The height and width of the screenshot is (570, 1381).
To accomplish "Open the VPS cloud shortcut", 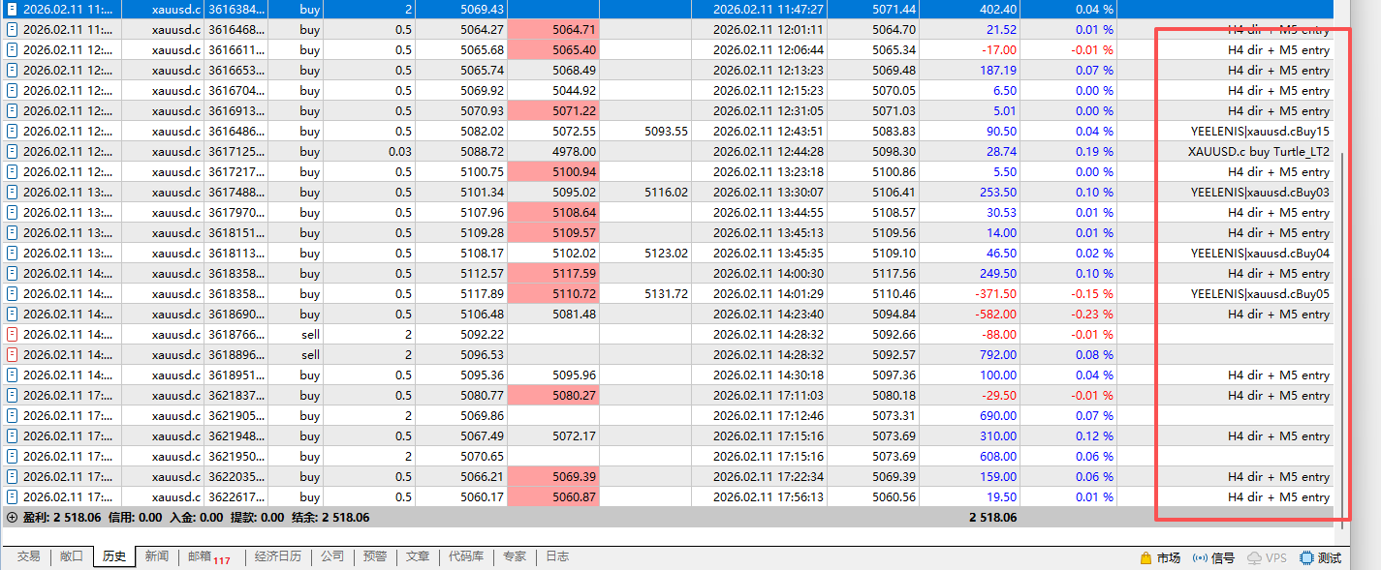I will pos(1267,557).
